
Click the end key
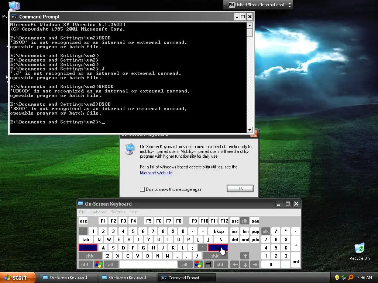pos(245,240)
